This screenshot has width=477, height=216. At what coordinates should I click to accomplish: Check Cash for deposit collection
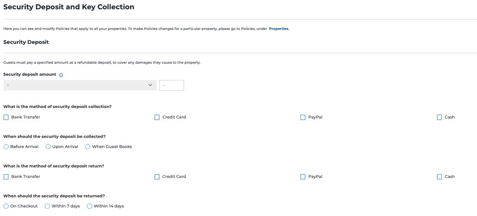440,117
